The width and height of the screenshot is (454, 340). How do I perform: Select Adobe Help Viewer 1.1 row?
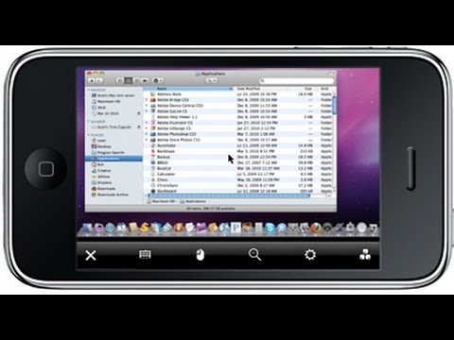(x=238, y=117)
